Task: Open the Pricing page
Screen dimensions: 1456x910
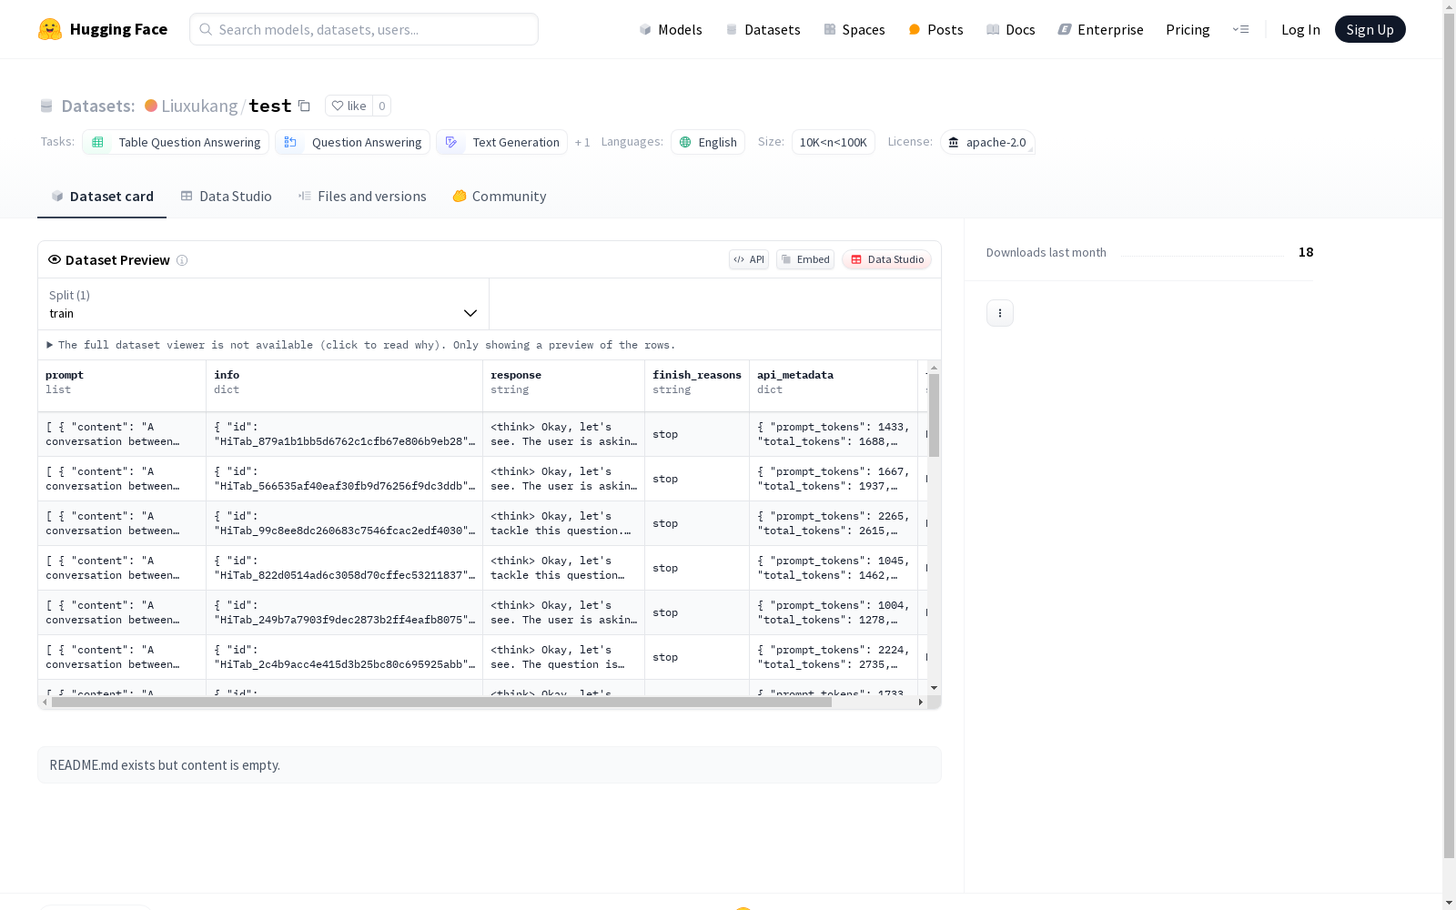Action: tap(1188, 29)
